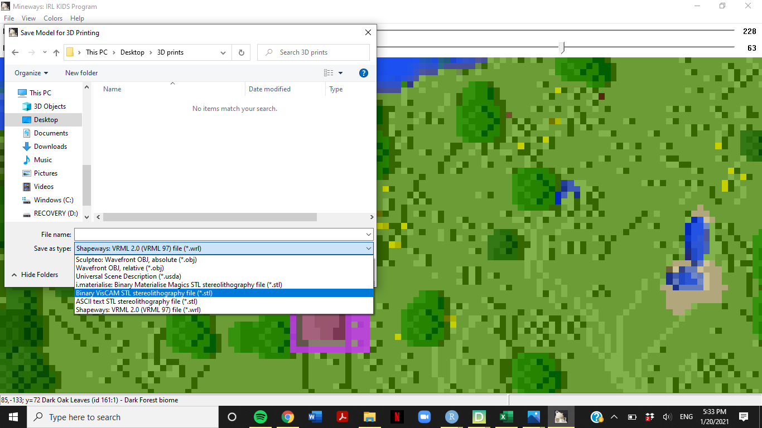
Task: Click the File name input field
Action: [219, 235]
